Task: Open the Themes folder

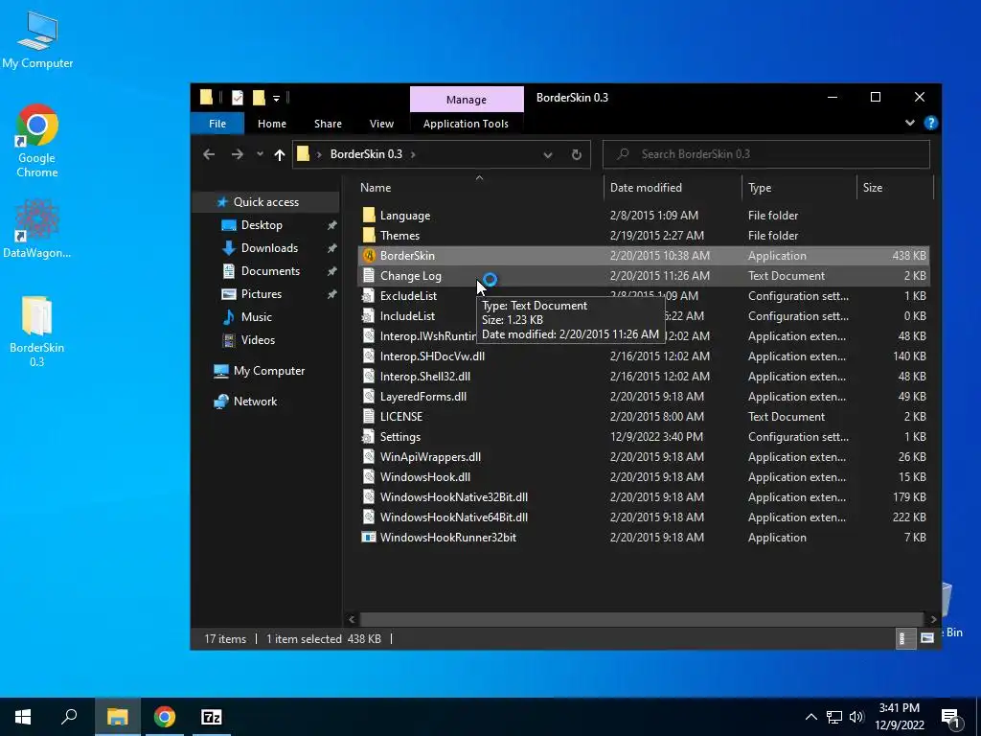Action: (x=643, y=236)
